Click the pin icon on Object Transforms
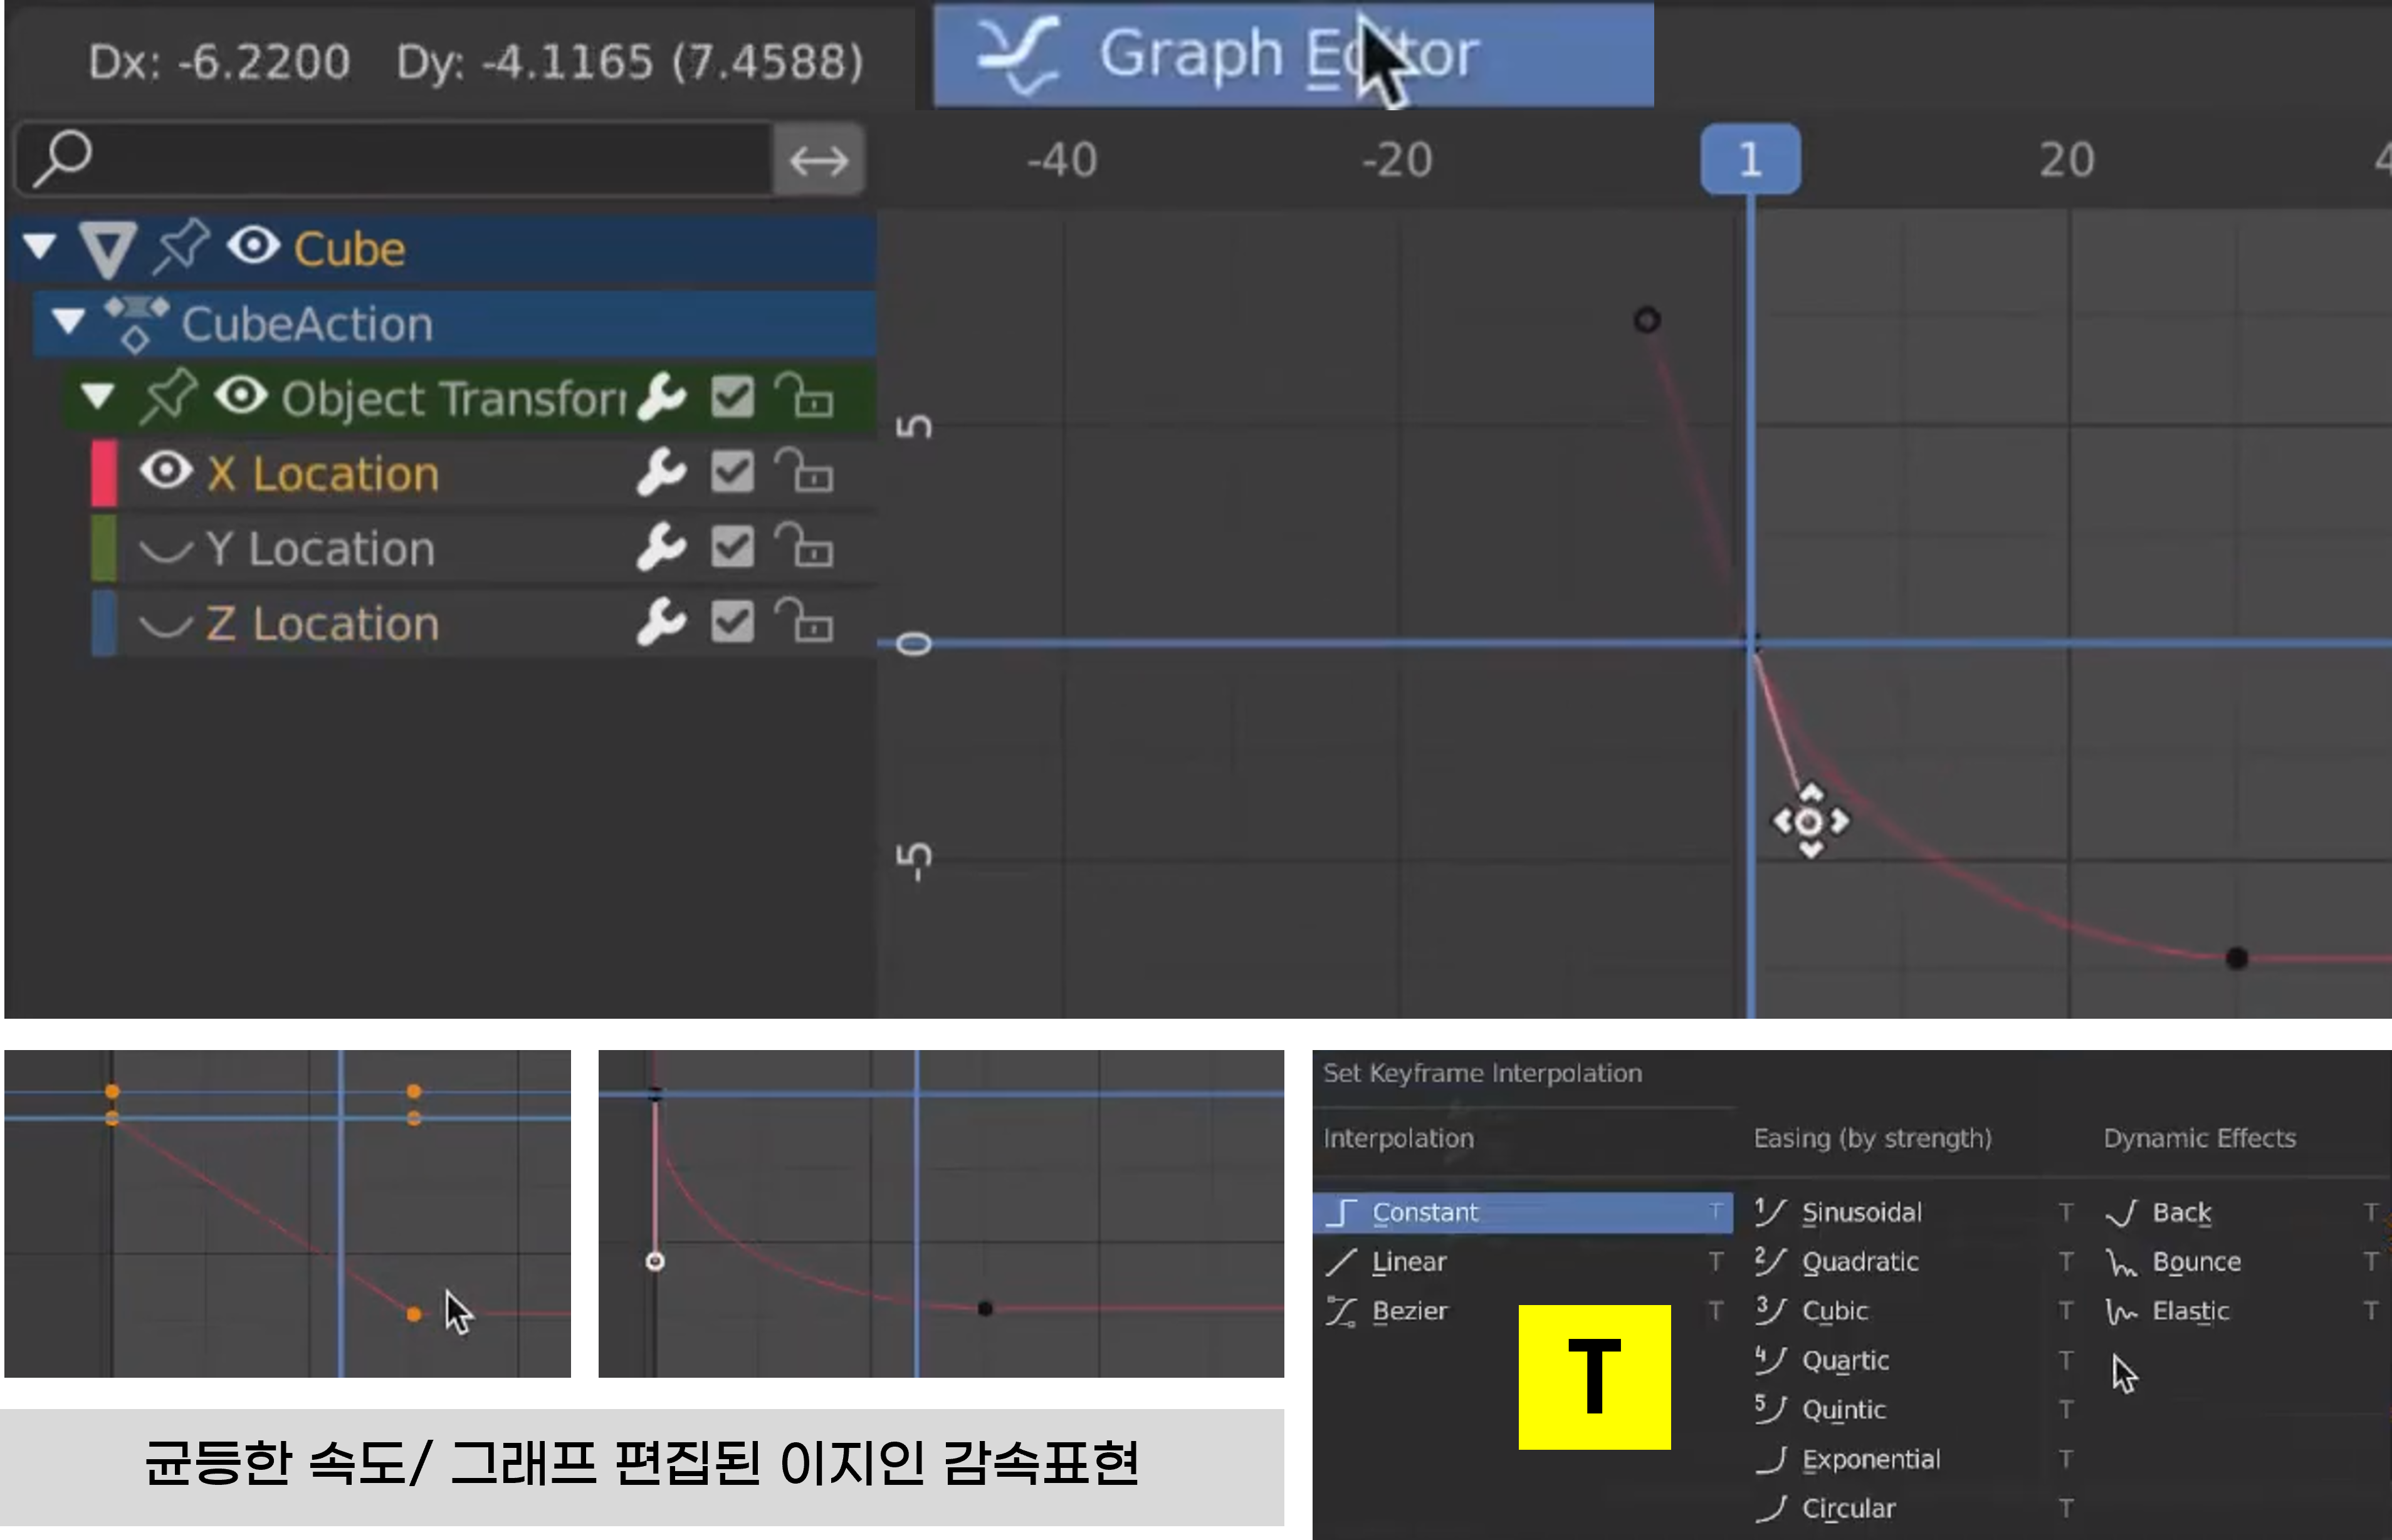The width and height of the screenshot is (2392, 1540). (x=168, y=397)
